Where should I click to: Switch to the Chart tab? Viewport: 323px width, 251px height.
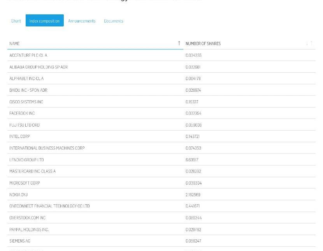coord(16,21)
